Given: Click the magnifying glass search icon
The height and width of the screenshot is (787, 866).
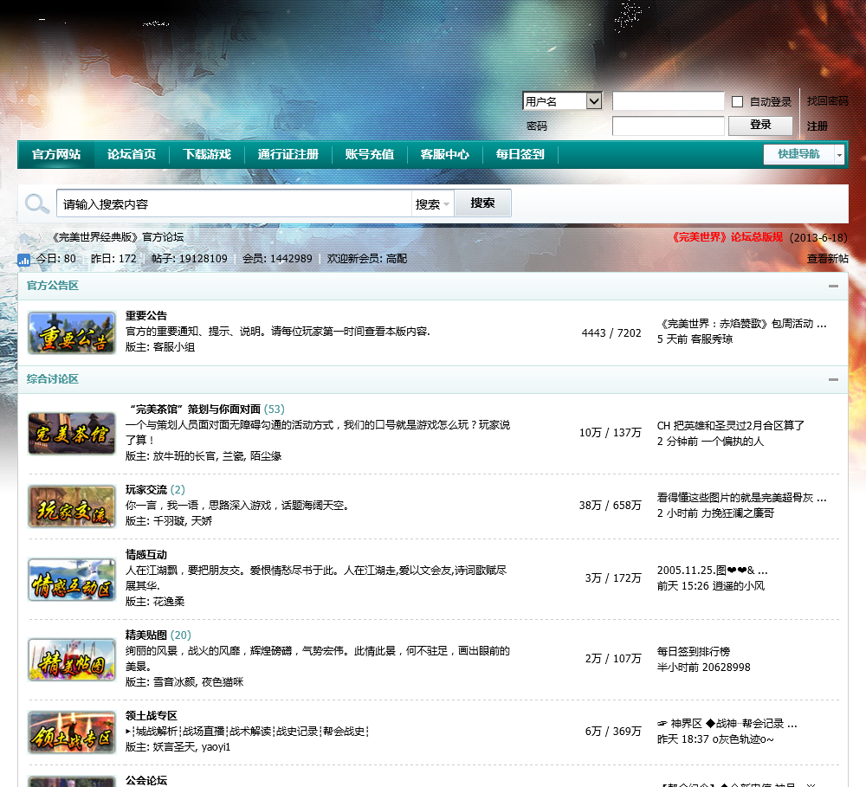Looking at the screenshot, I should point(37,203).
